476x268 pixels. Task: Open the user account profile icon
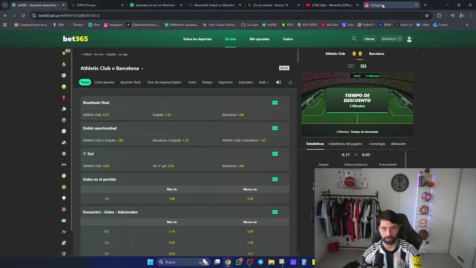pyautogui.click(x=409, y=39)
